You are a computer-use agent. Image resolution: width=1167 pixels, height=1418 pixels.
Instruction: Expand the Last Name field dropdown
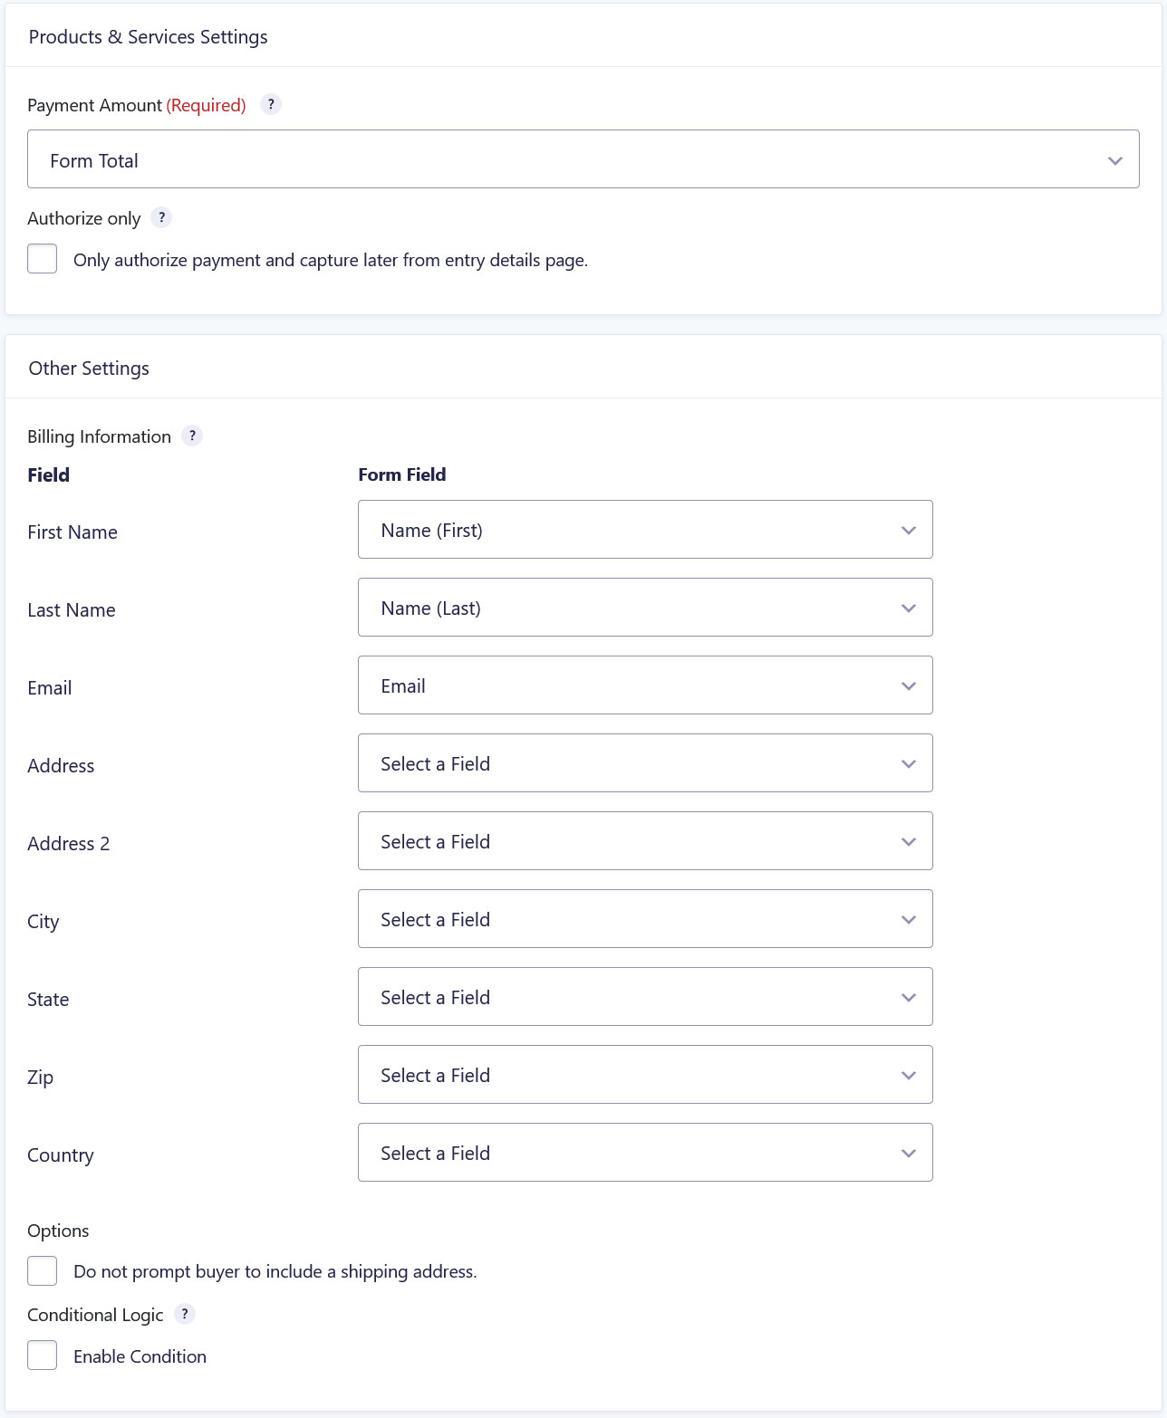click(645, 608)
